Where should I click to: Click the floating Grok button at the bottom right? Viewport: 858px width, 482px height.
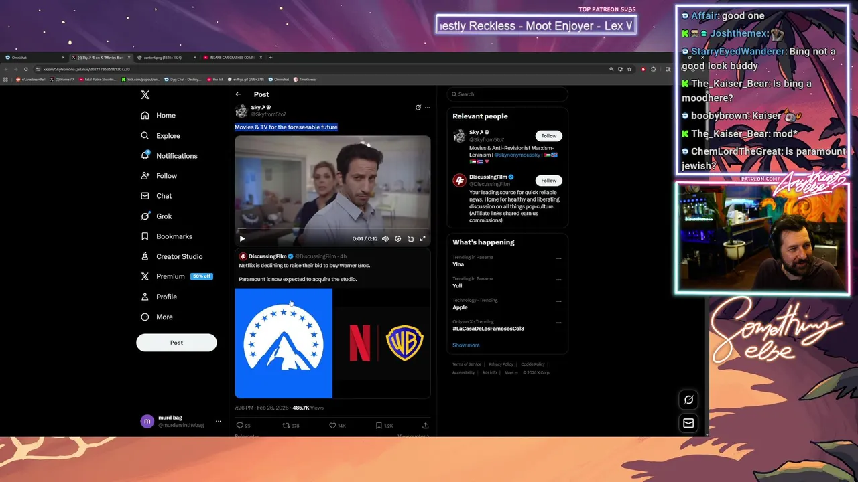click(x=688, y=400)
